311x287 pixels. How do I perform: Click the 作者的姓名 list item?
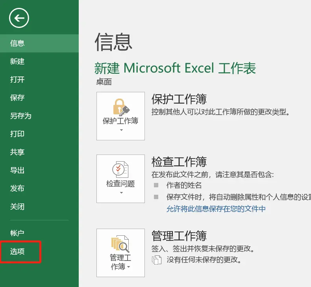click(x=184, y=185)
